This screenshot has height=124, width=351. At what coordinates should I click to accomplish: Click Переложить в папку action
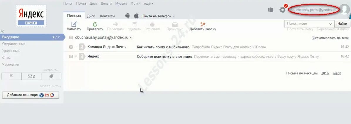pyautogui.click(x=333, y=29)
